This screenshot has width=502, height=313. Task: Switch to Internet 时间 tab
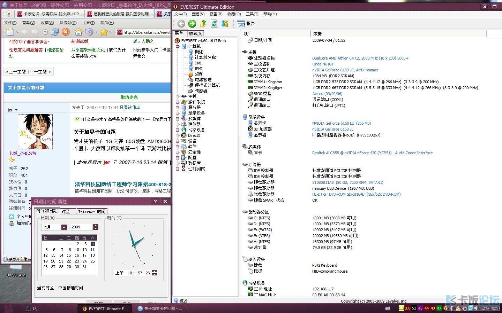91,212
